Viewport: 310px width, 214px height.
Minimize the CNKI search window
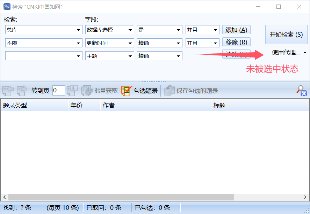[x=258, y=7]
